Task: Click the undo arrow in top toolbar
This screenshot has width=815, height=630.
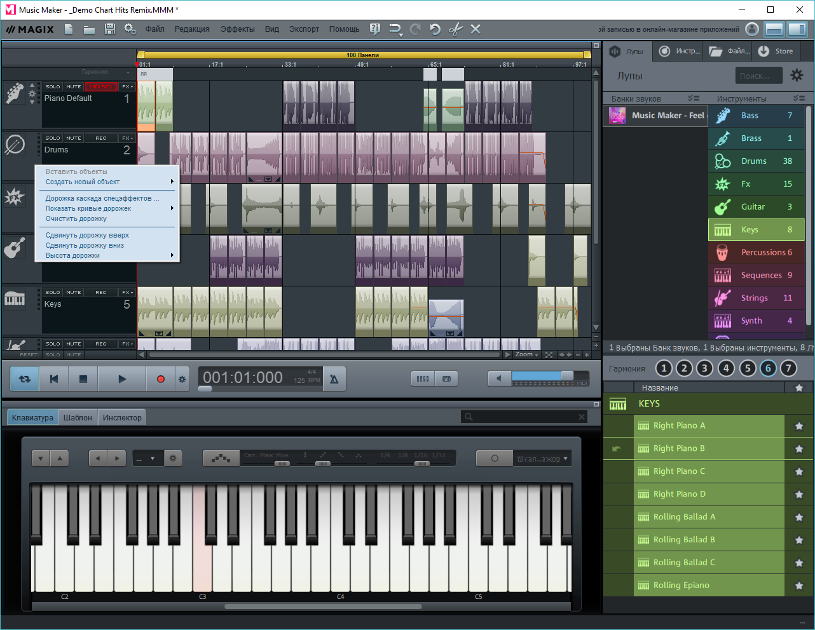Action: (x=435, y=29)
